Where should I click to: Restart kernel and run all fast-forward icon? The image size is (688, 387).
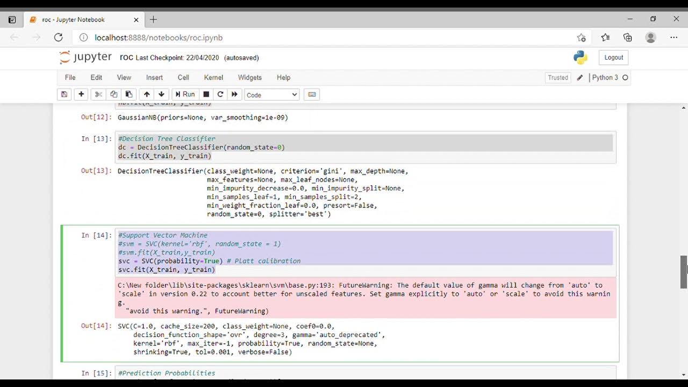click(234, 95)
